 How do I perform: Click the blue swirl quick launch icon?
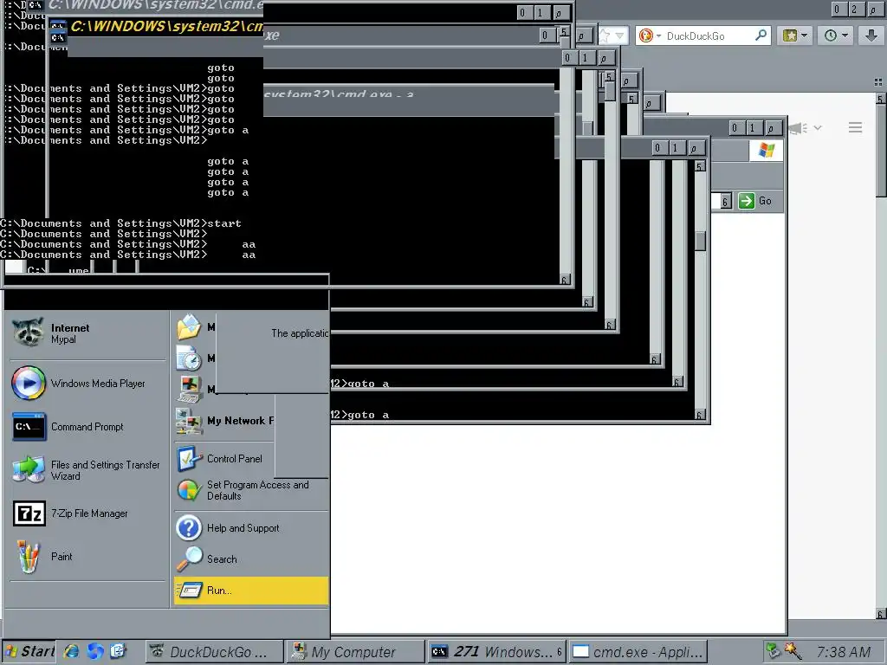95,651
